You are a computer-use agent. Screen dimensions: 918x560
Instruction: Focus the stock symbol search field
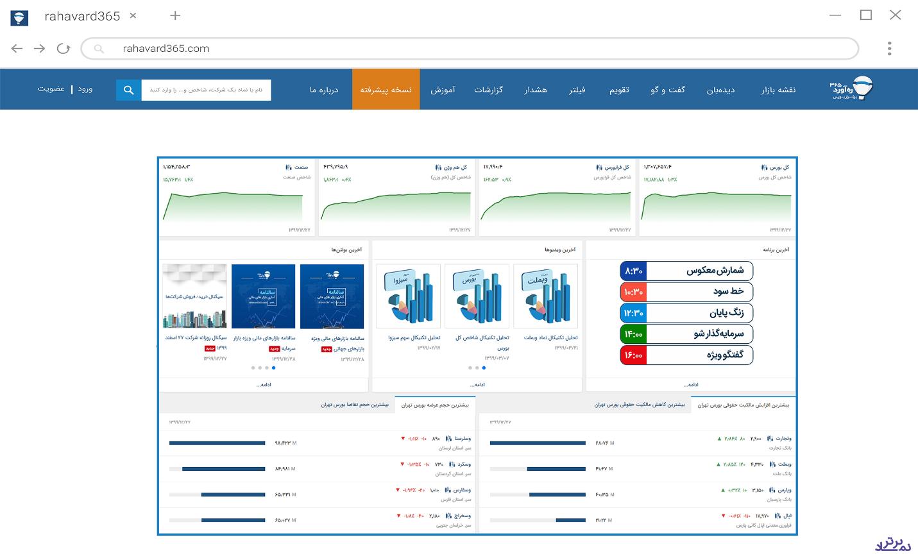(x=206, y=90)
